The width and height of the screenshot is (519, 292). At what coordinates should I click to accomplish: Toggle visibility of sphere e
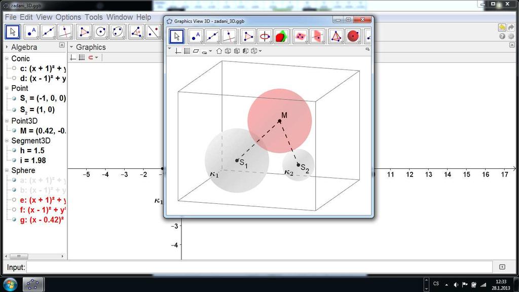(14, 200)
